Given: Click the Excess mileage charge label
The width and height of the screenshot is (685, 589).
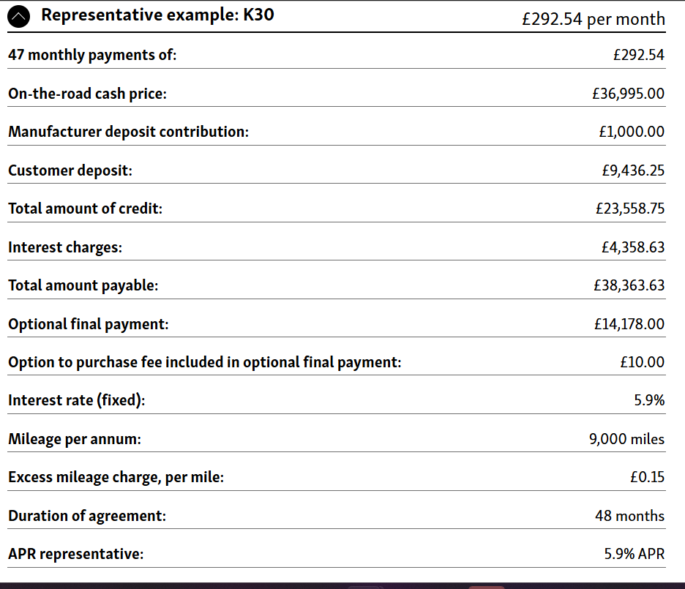Looking at the screenshot, I should (116, 478).
